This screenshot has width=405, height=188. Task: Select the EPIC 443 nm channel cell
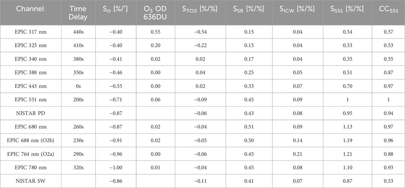30,86
